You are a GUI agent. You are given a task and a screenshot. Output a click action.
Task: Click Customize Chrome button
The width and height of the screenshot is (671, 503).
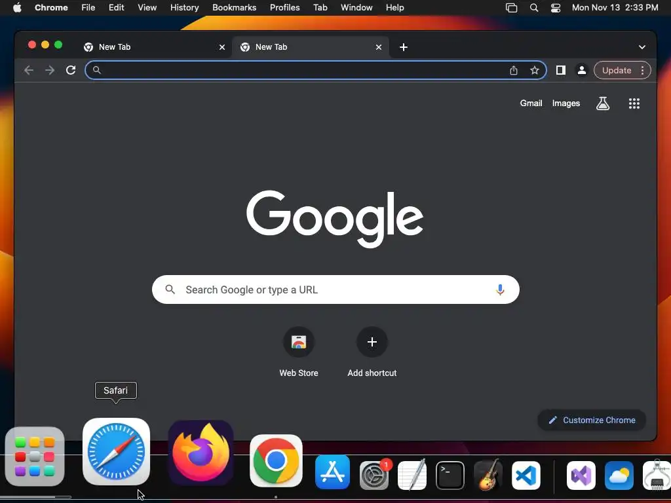click(x=592, y=420)
